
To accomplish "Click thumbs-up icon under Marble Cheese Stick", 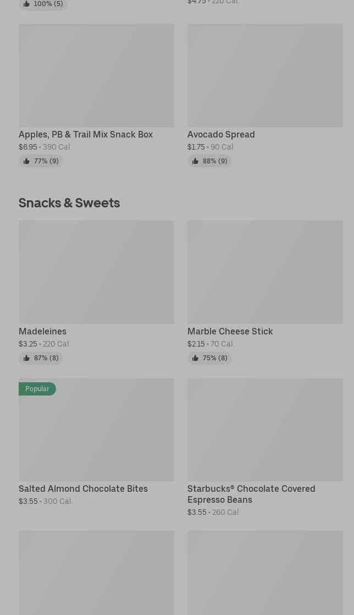I will click(195, 358).
